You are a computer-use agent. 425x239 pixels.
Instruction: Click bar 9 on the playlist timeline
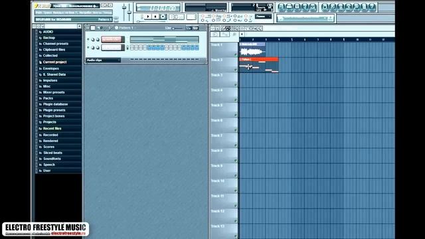pyautogui.click(x=344, y=40)
